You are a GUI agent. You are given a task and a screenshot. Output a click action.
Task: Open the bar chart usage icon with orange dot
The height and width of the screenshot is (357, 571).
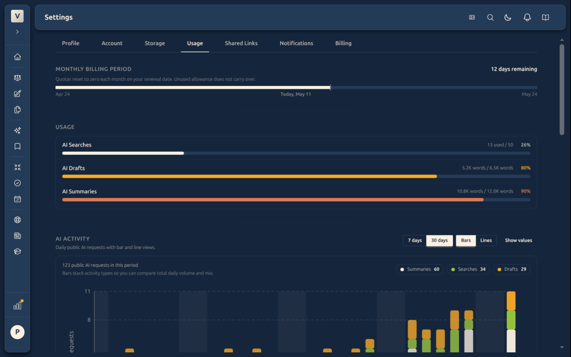tap(17, 305)
